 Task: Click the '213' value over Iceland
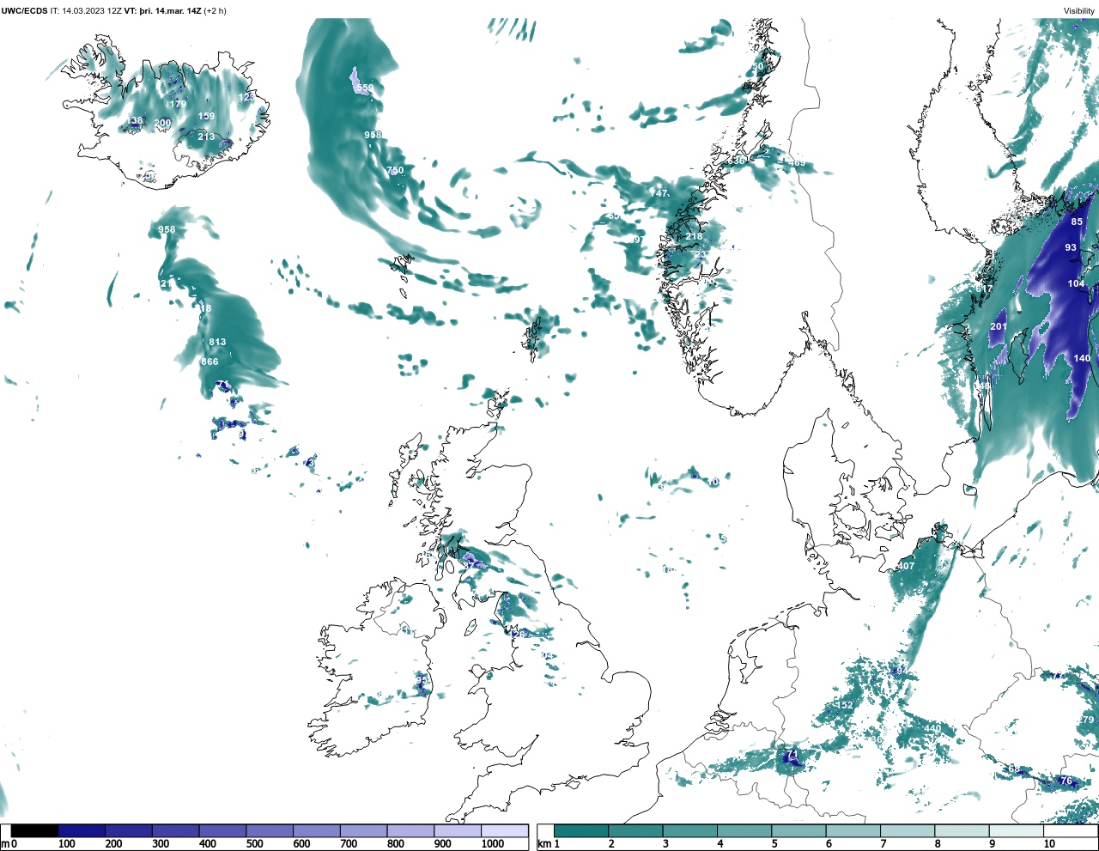pos(206,137)
